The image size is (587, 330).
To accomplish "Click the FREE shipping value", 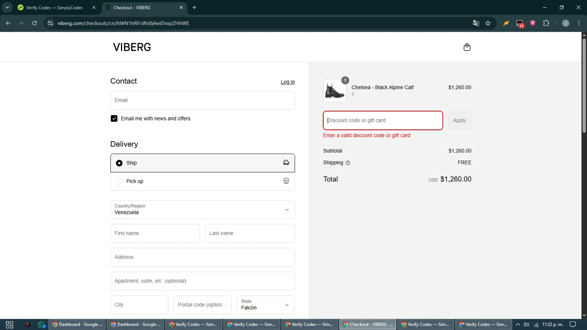I will click(x=465, y=163).
